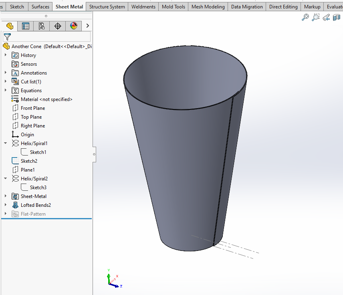Select the Front Plane item
The height and width of the screenshot is (295, 343).
coord(32,108)
